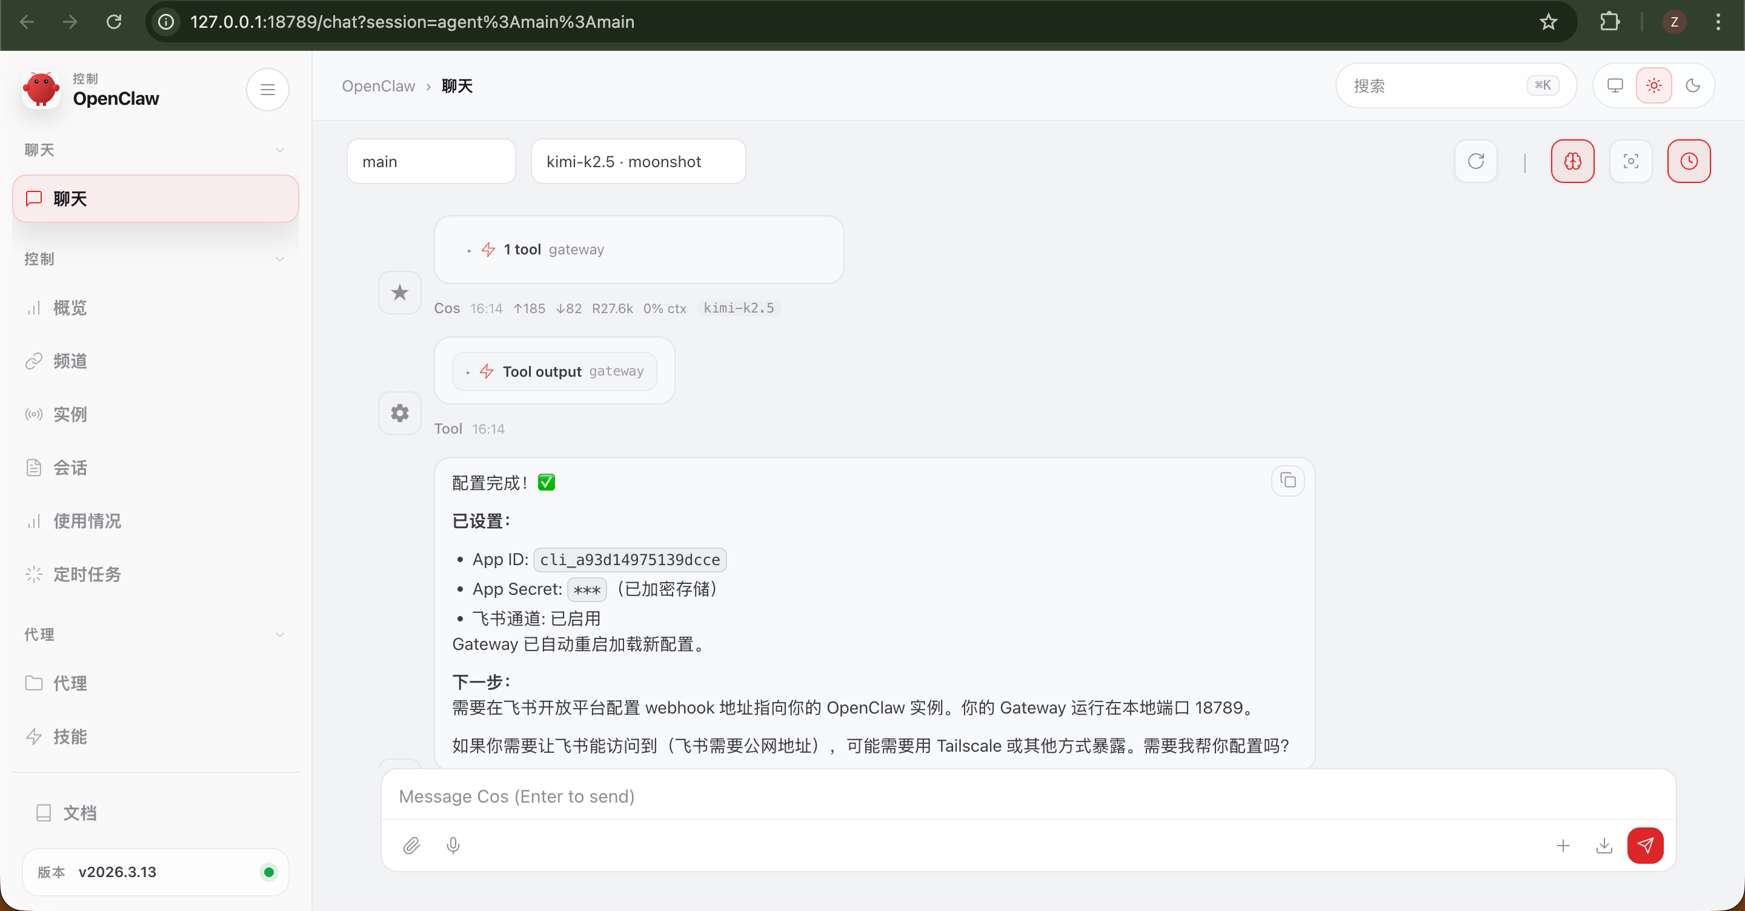This screenshot has height=911, width=1745.
Task: Click the OpenClaw breadcrumb link
Action: 378,86
